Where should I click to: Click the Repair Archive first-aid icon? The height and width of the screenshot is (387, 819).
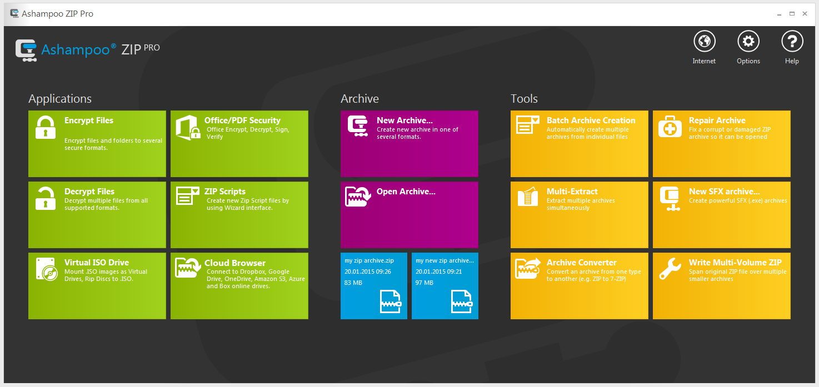pyautogui.click(x=670, y=127)
